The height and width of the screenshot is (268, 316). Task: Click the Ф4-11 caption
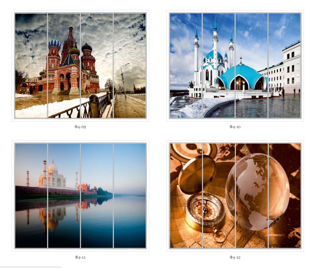click(80, 257)
